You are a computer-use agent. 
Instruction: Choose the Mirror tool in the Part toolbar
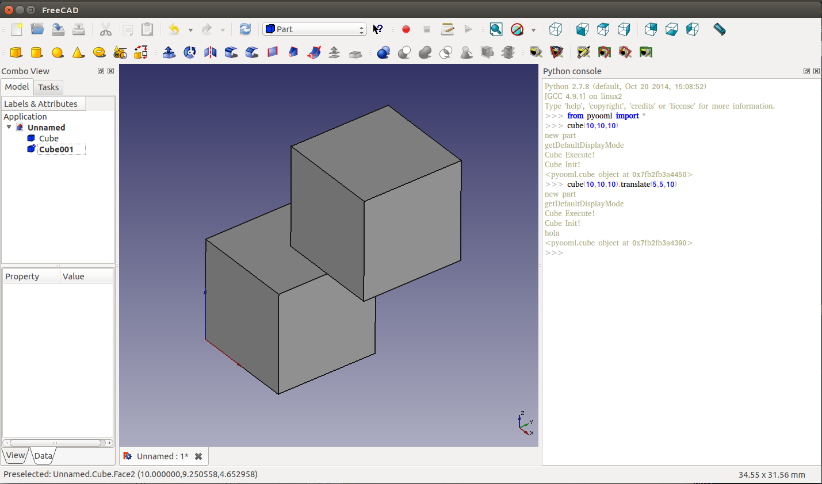pos(211,52)
